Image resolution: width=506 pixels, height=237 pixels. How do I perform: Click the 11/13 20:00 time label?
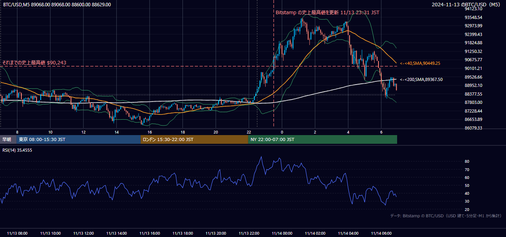click(x=216, y=233)
